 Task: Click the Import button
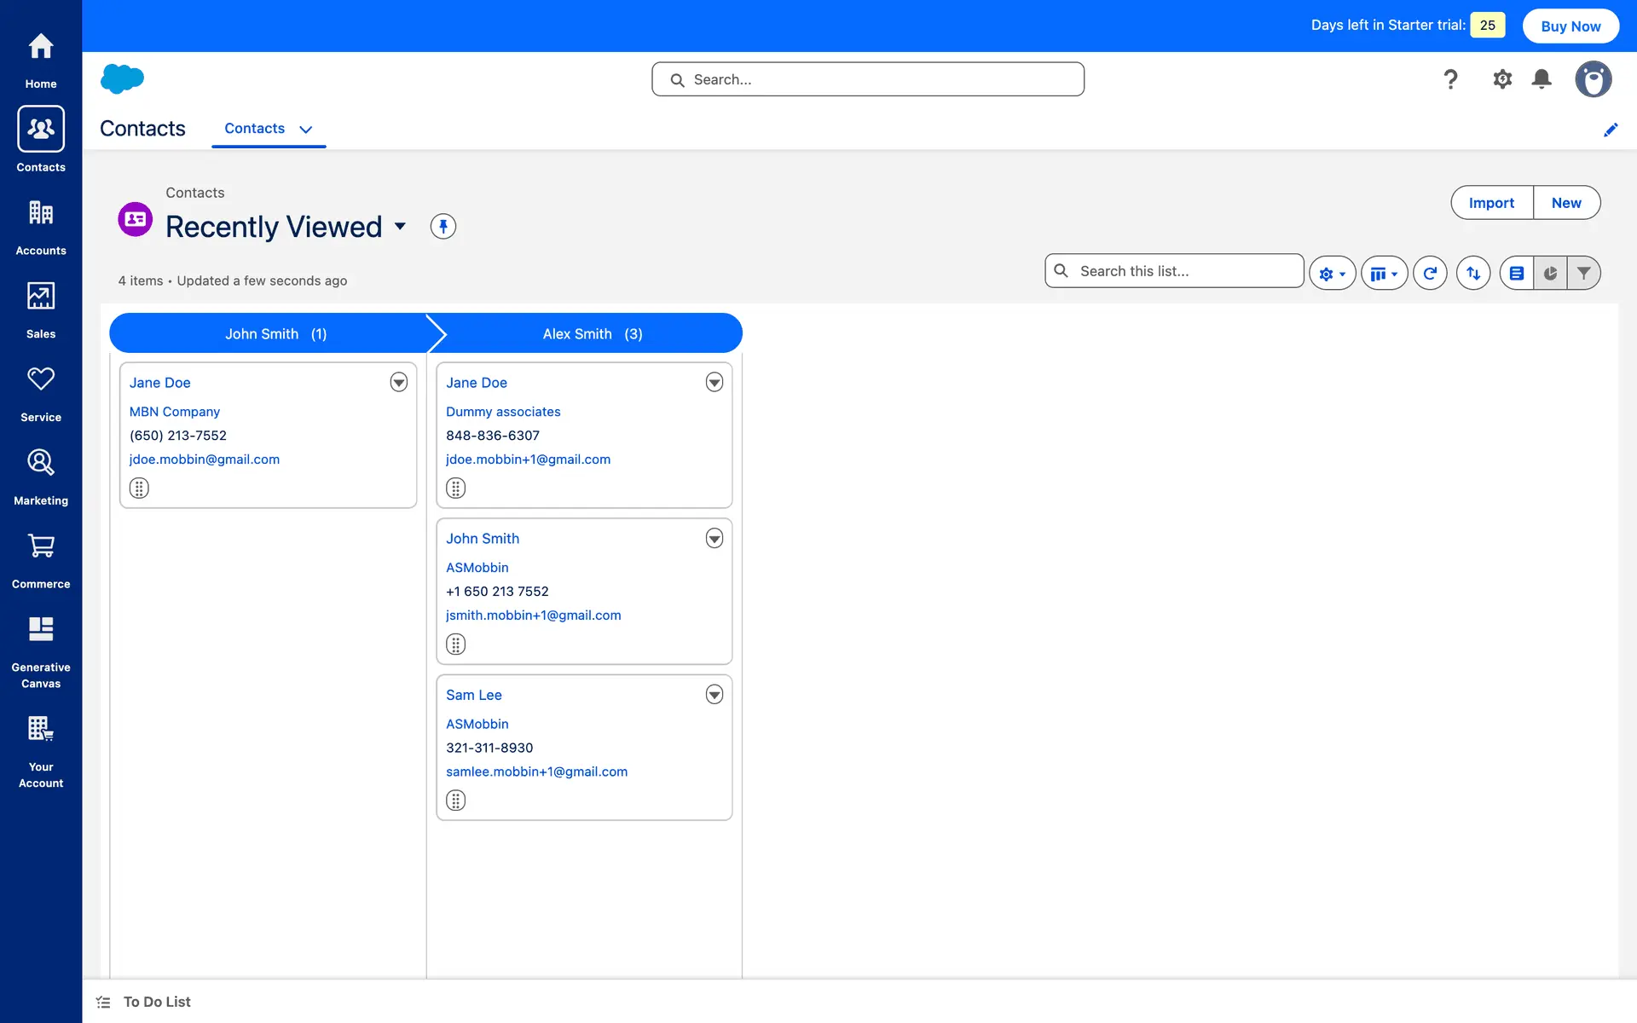[1491, 203]
